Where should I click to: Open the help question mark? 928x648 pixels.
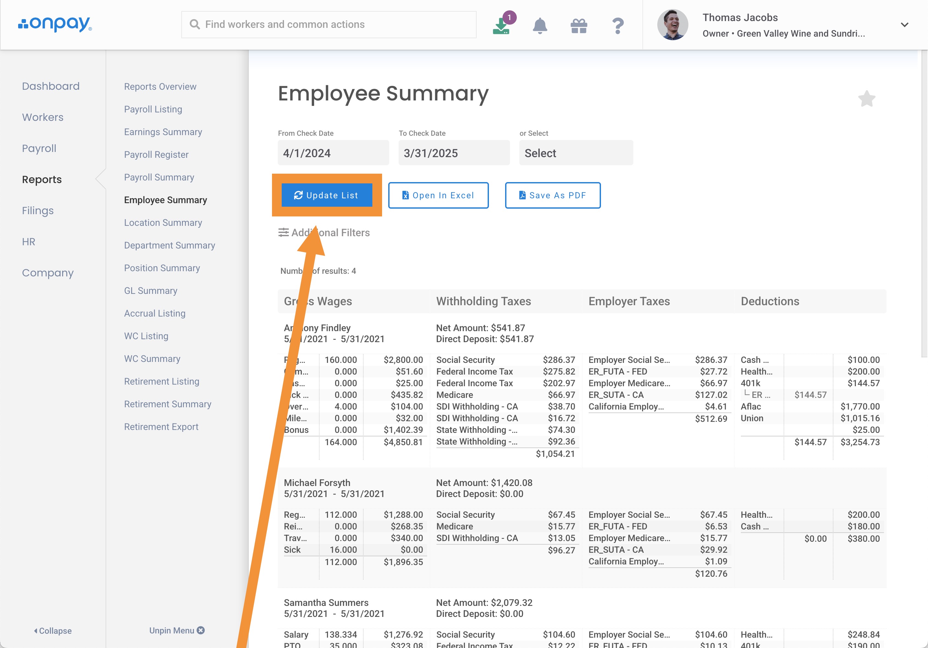point(617,26)
